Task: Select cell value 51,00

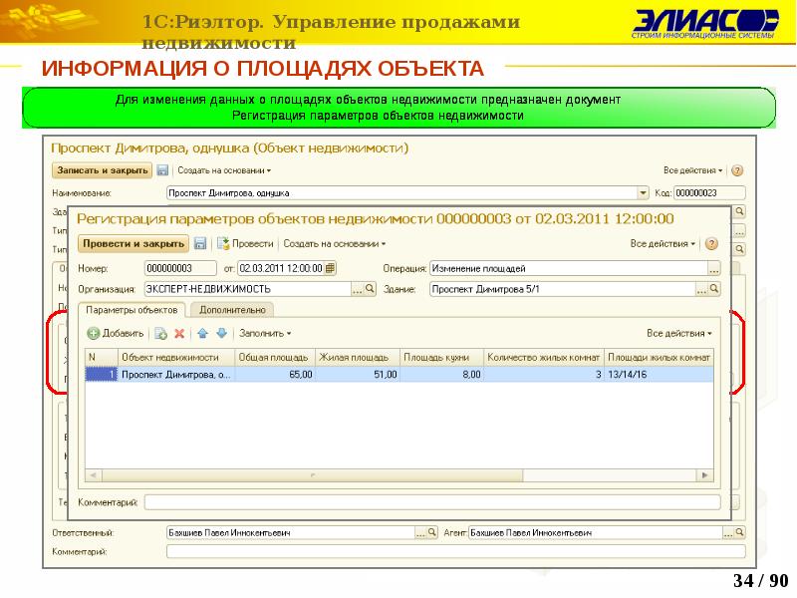Action: [358, 375]
